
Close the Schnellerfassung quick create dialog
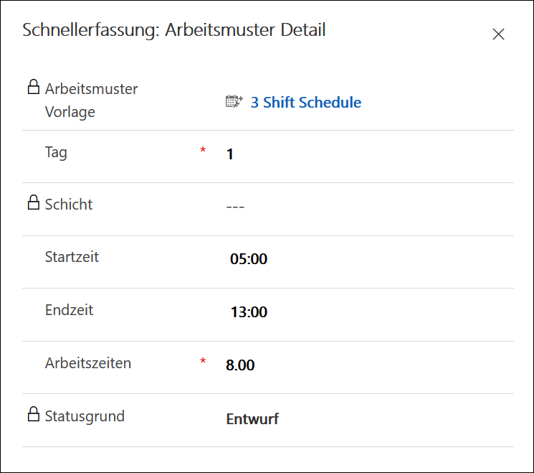click(498, 34)
